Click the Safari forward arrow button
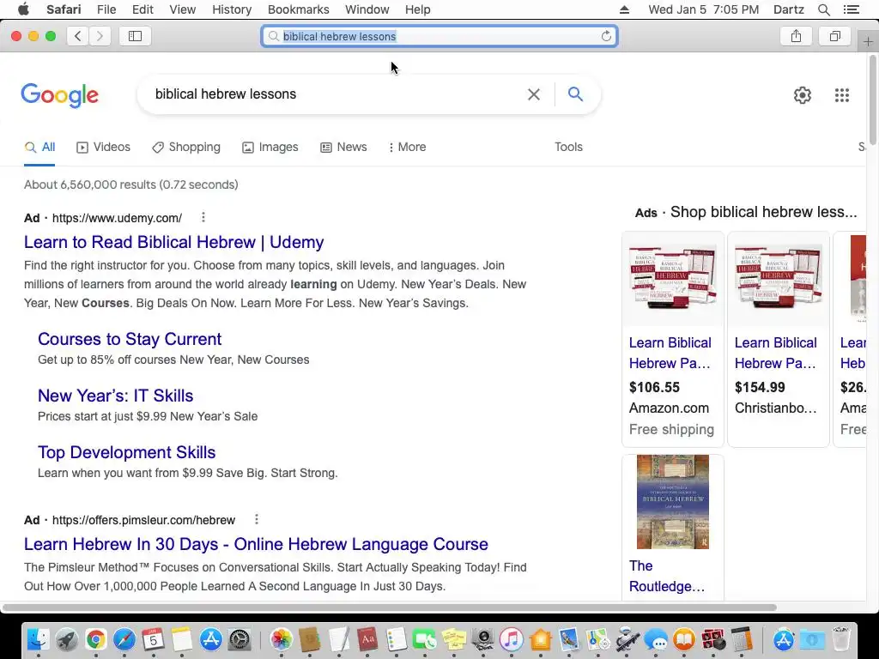879x659 pixels. tap(100, 36)
